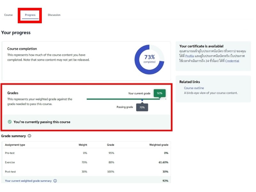Image resolution: width=256 pixels, height=192 pixels.
Task: Click the Grade summary info icon
Action: click(x=29, y=136)
